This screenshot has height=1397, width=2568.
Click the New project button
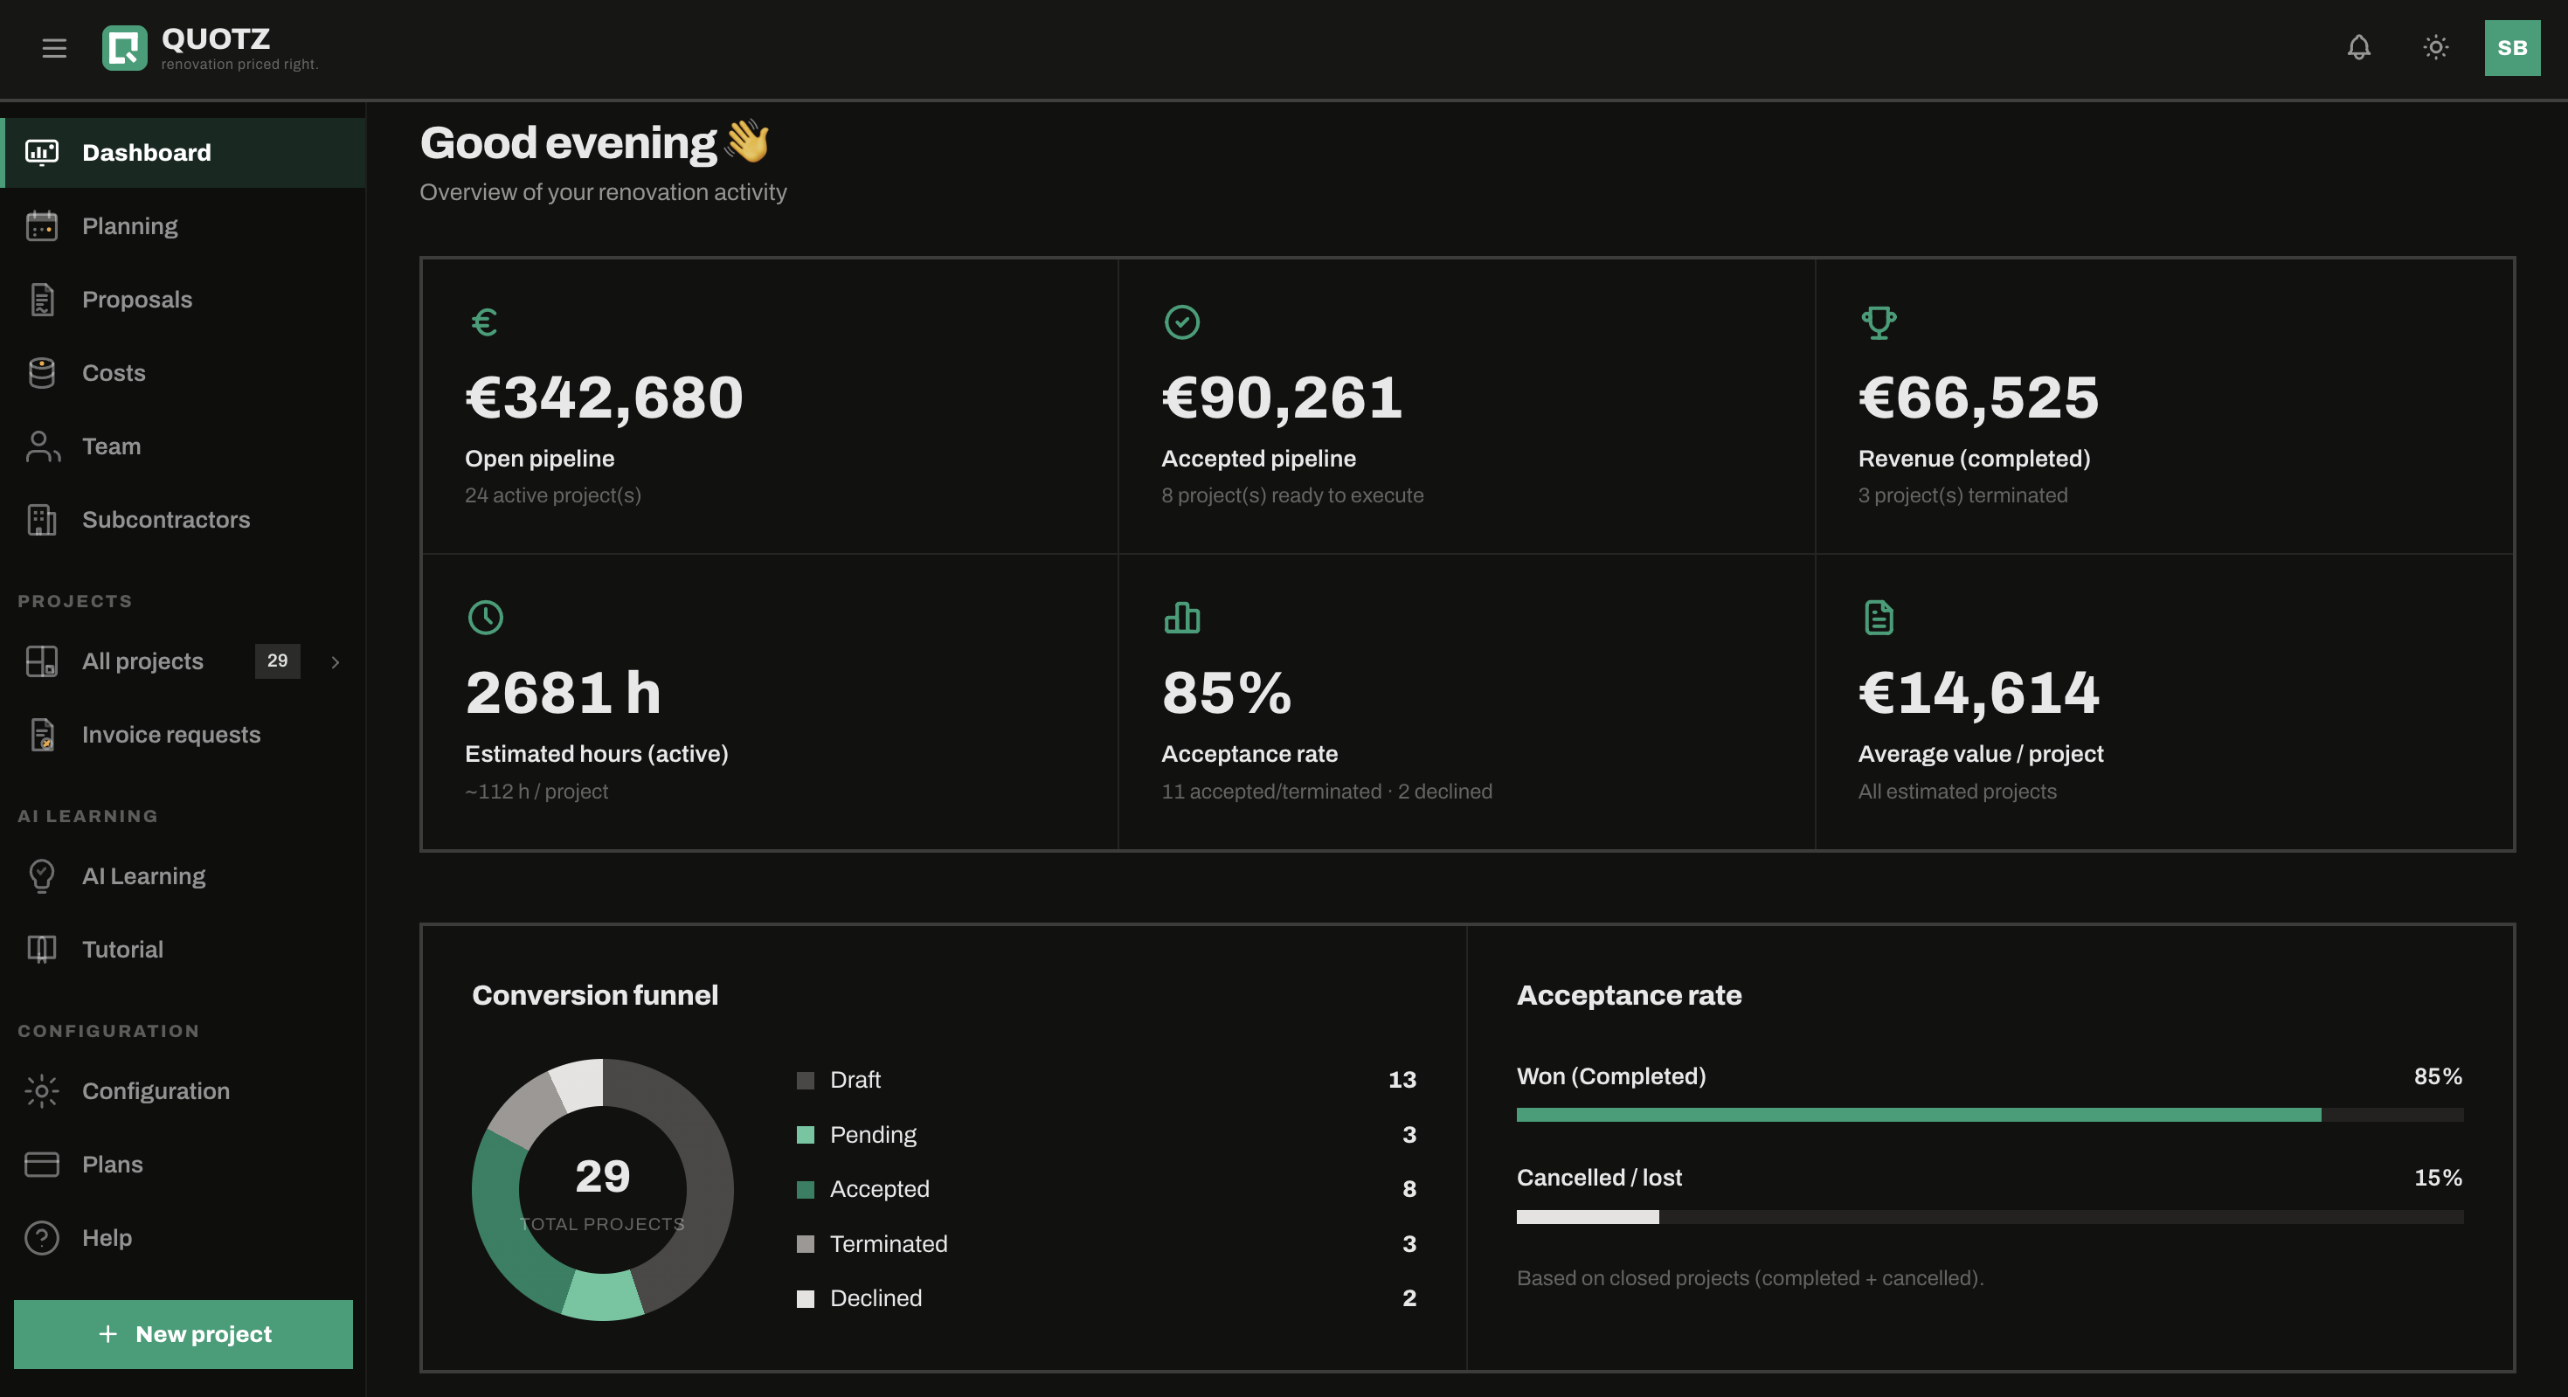[x=183, y=1334]
